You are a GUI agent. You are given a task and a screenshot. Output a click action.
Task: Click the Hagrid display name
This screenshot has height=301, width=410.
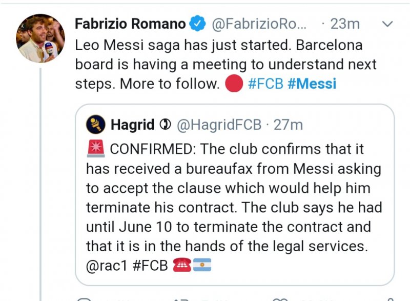pos(132,124)
